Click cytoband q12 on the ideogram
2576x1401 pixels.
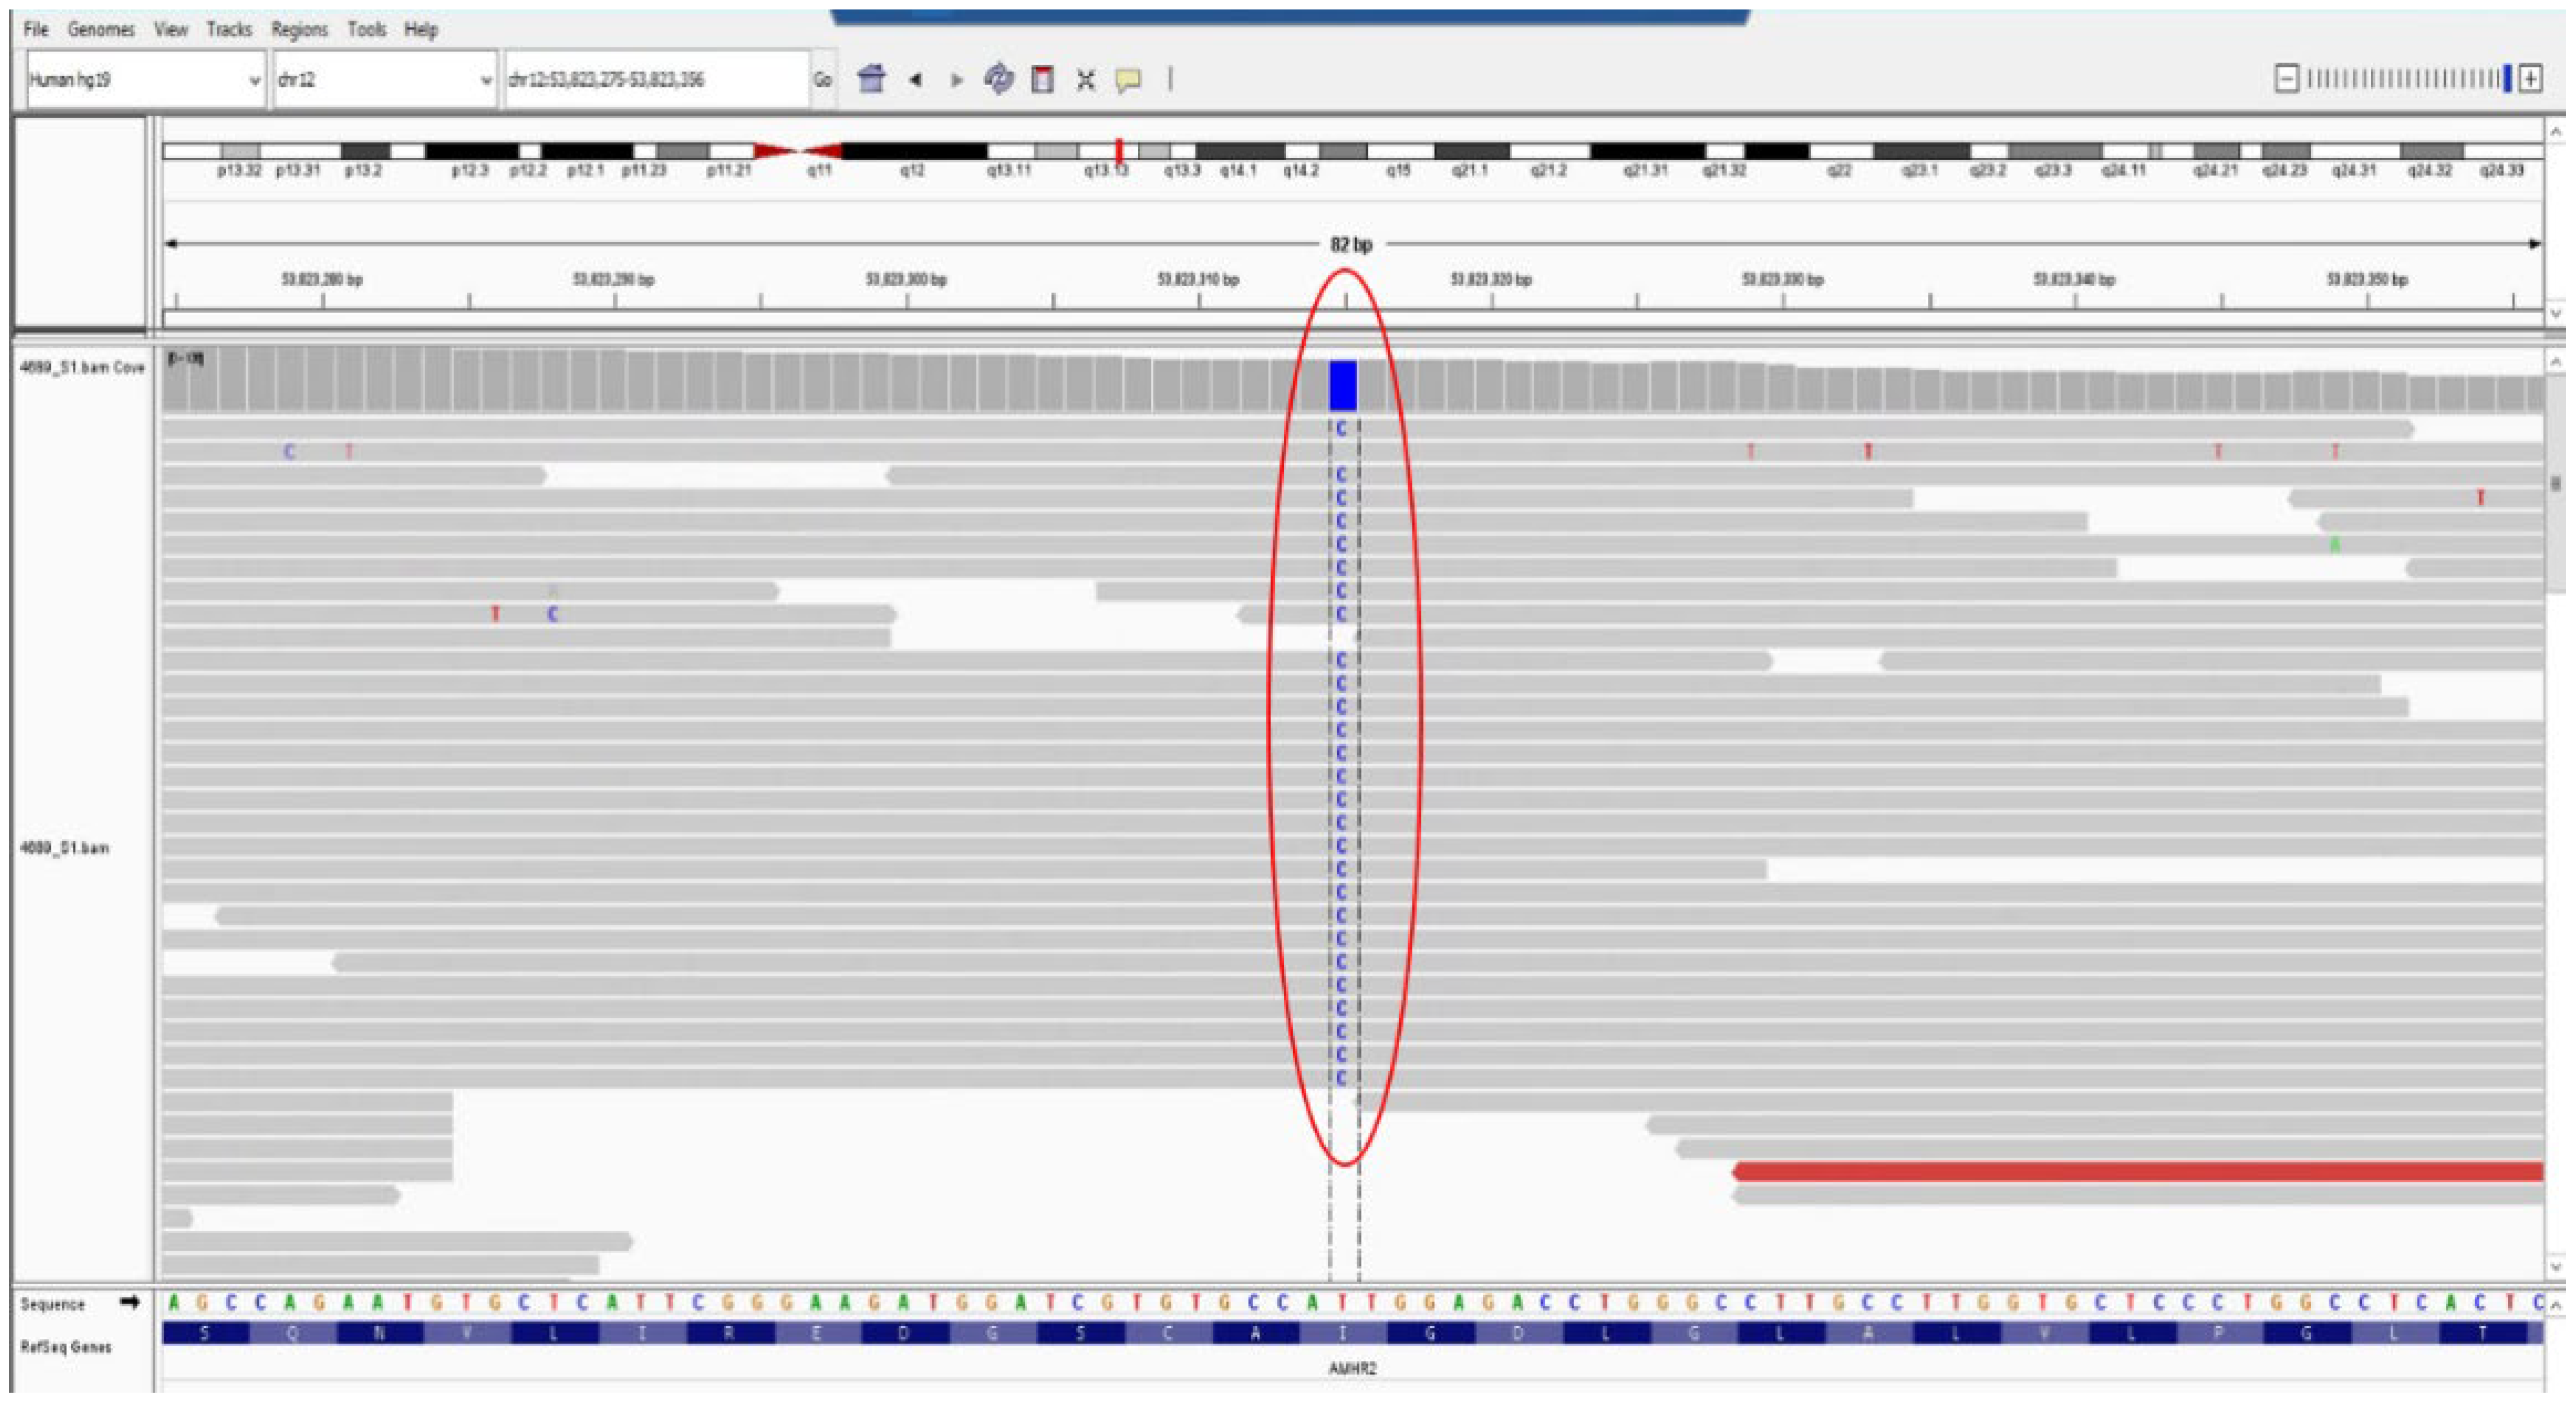[914, 151]
